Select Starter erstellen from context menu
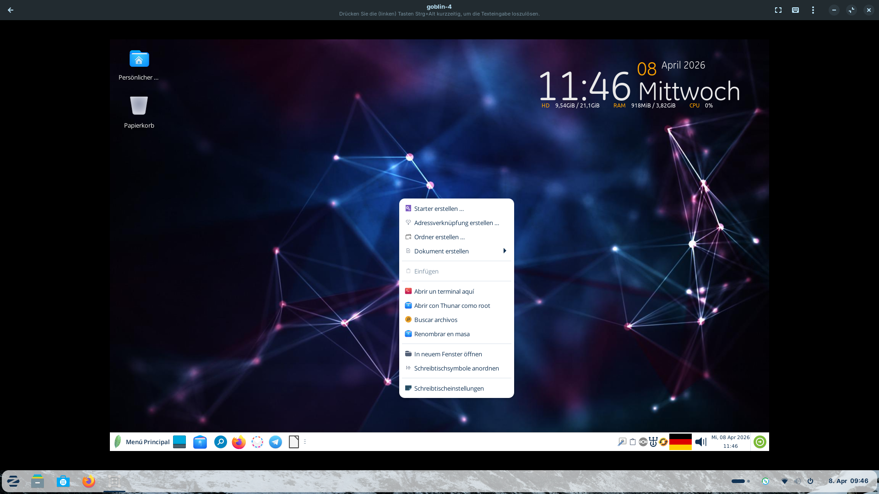The width and height of the screenshot is (879, 494). coord(439,209)
